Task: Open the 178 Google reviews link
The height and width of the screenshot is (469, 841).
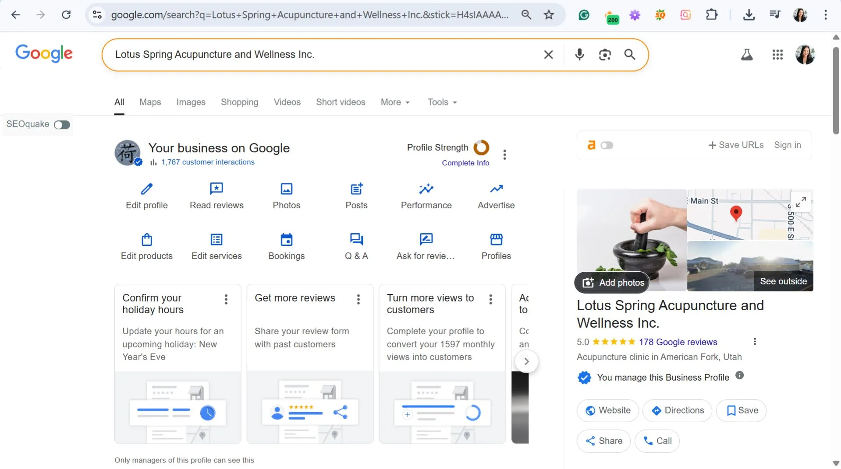Action: (x=678, y=342)
